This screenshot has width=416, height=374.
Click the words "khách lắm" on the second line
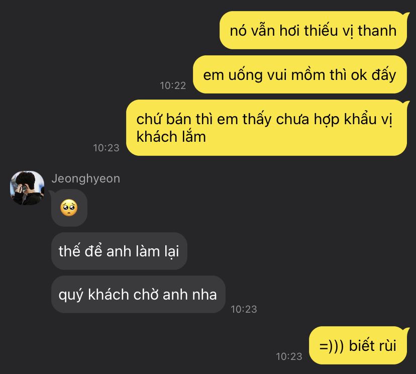click(x=171, y=137)
